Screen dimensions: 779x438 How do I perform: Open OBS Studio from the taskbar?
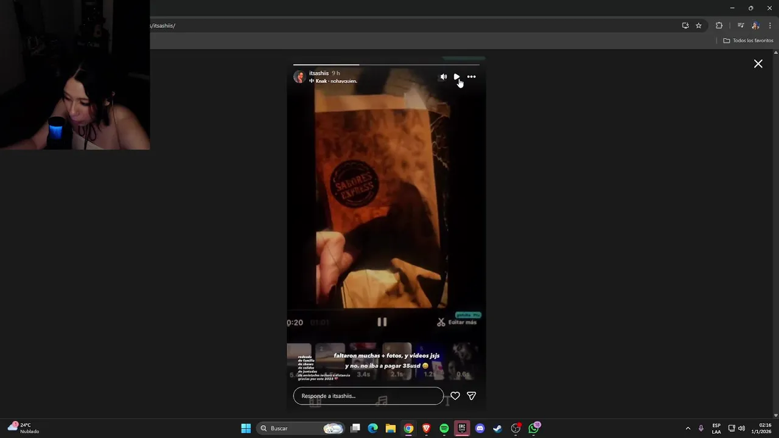coord(515,428)
